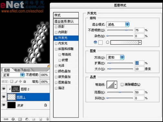Click the create new layer icon
Screen dimensions: 163x122
40,119
